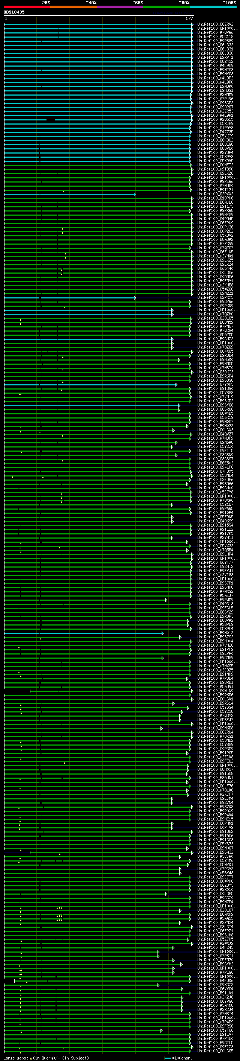Select the UniRef100_B9T171 label
Image resolution: width=240 pixels, height=1061 pixels.
click(215, 190)
